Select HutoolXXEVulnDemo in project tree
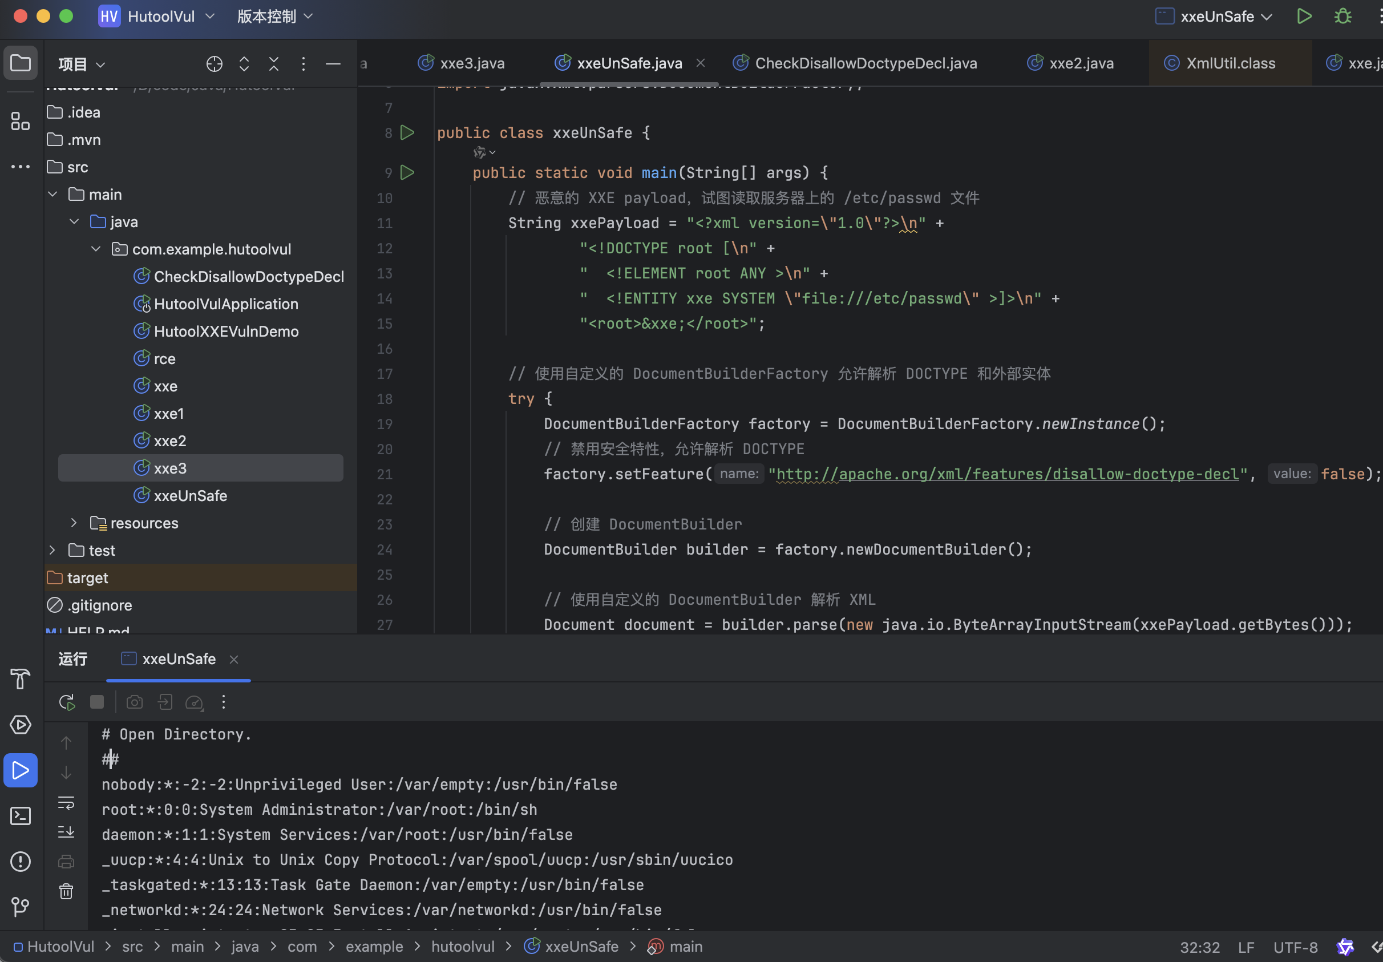1383x962 pixels. (226, 332)
